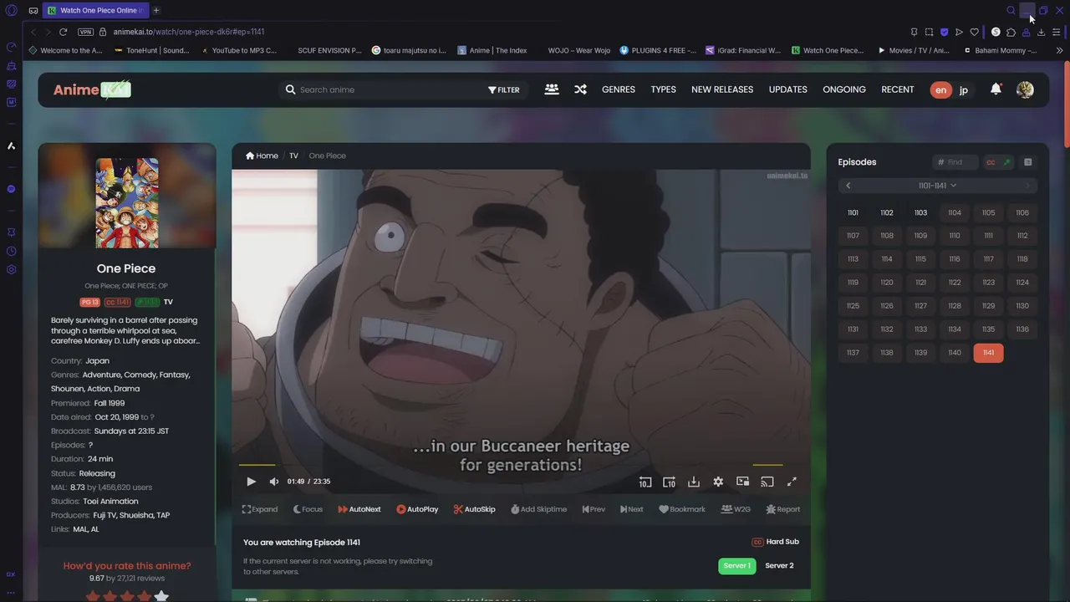Screen dimensions: 1070x602
Task: Open W2G below the player
Action: pyautogui.click(x=736, y=509)
